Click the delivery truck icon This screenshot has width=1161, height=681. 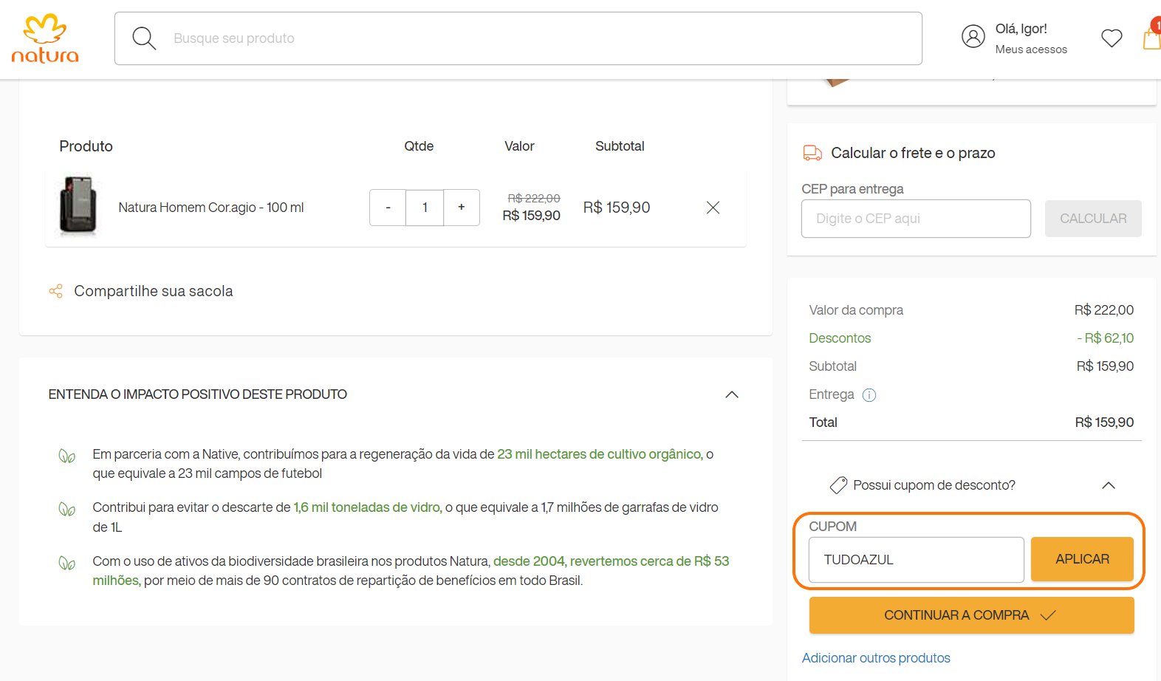(812, 153)
